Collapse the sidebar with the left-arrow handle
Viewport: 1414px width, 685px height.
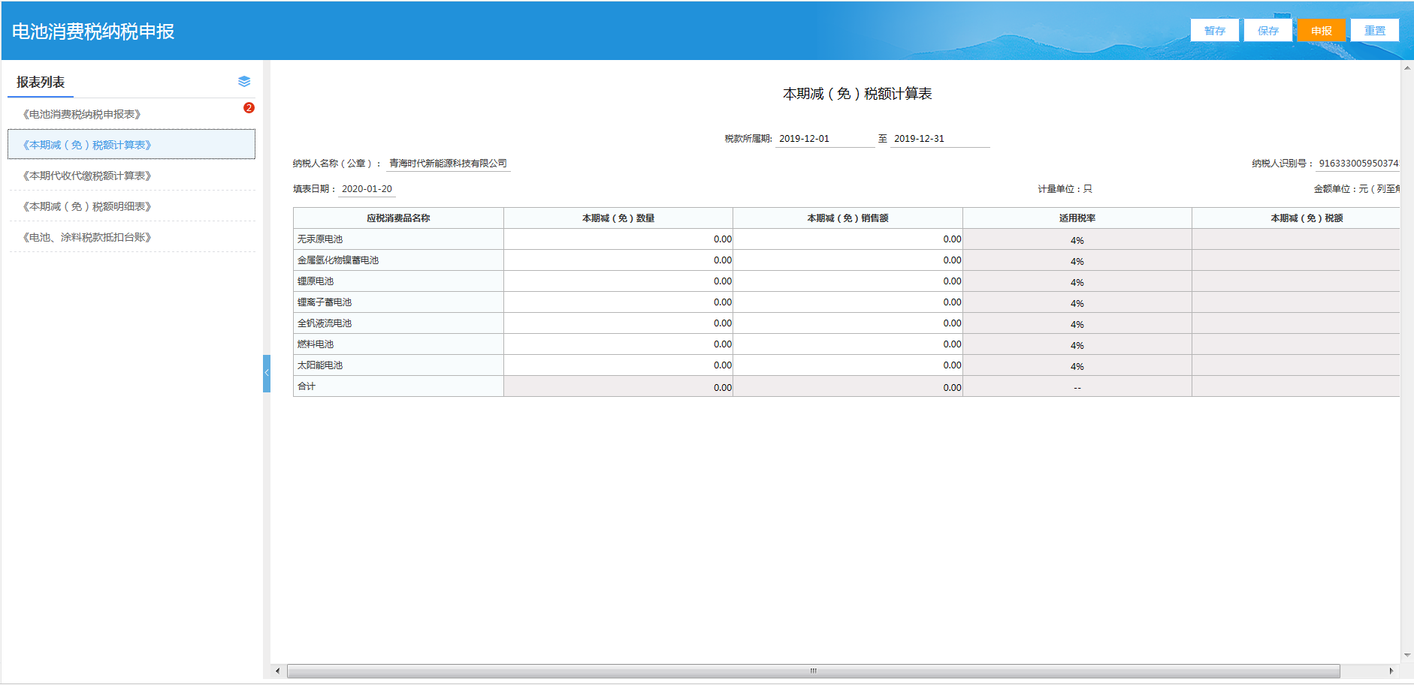(266, 373)
